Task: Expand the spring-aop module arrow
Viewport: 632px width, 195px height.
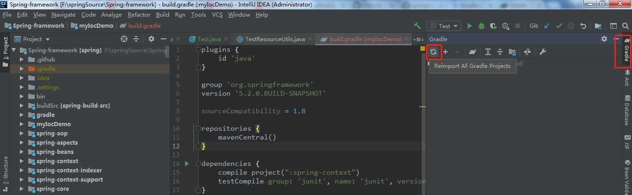Action: (x=22, y=133)
